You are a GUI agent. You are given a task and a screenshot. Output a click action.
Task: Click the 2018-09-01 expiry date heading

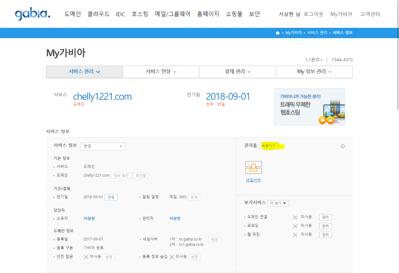click(x=228, y=97)
